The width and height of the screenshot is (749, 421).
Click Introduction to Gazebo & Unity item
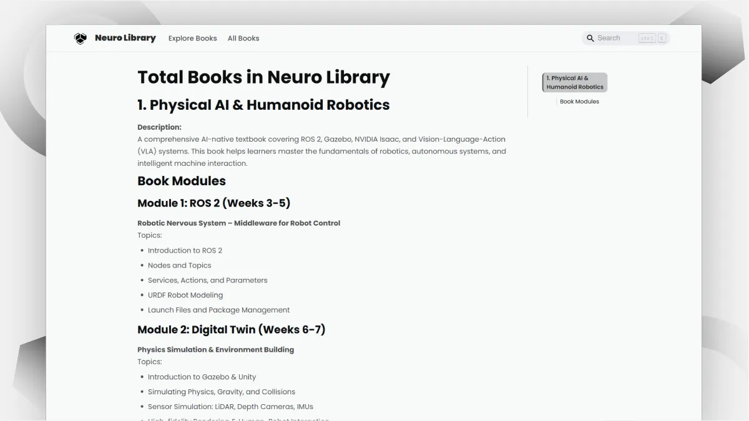tap(202, 377)
